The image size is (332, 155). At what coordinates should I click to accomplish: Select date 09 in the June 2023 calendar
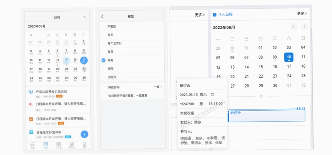tap(275, 57)
